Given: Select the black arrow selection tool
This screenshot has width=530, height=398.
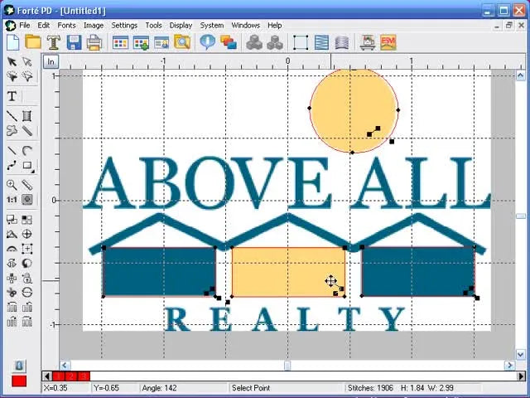Looking at the screenshot, I should point(12,62).
